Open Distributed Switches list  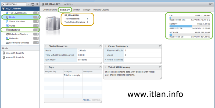pyautogui.click(x=19, y=43)
